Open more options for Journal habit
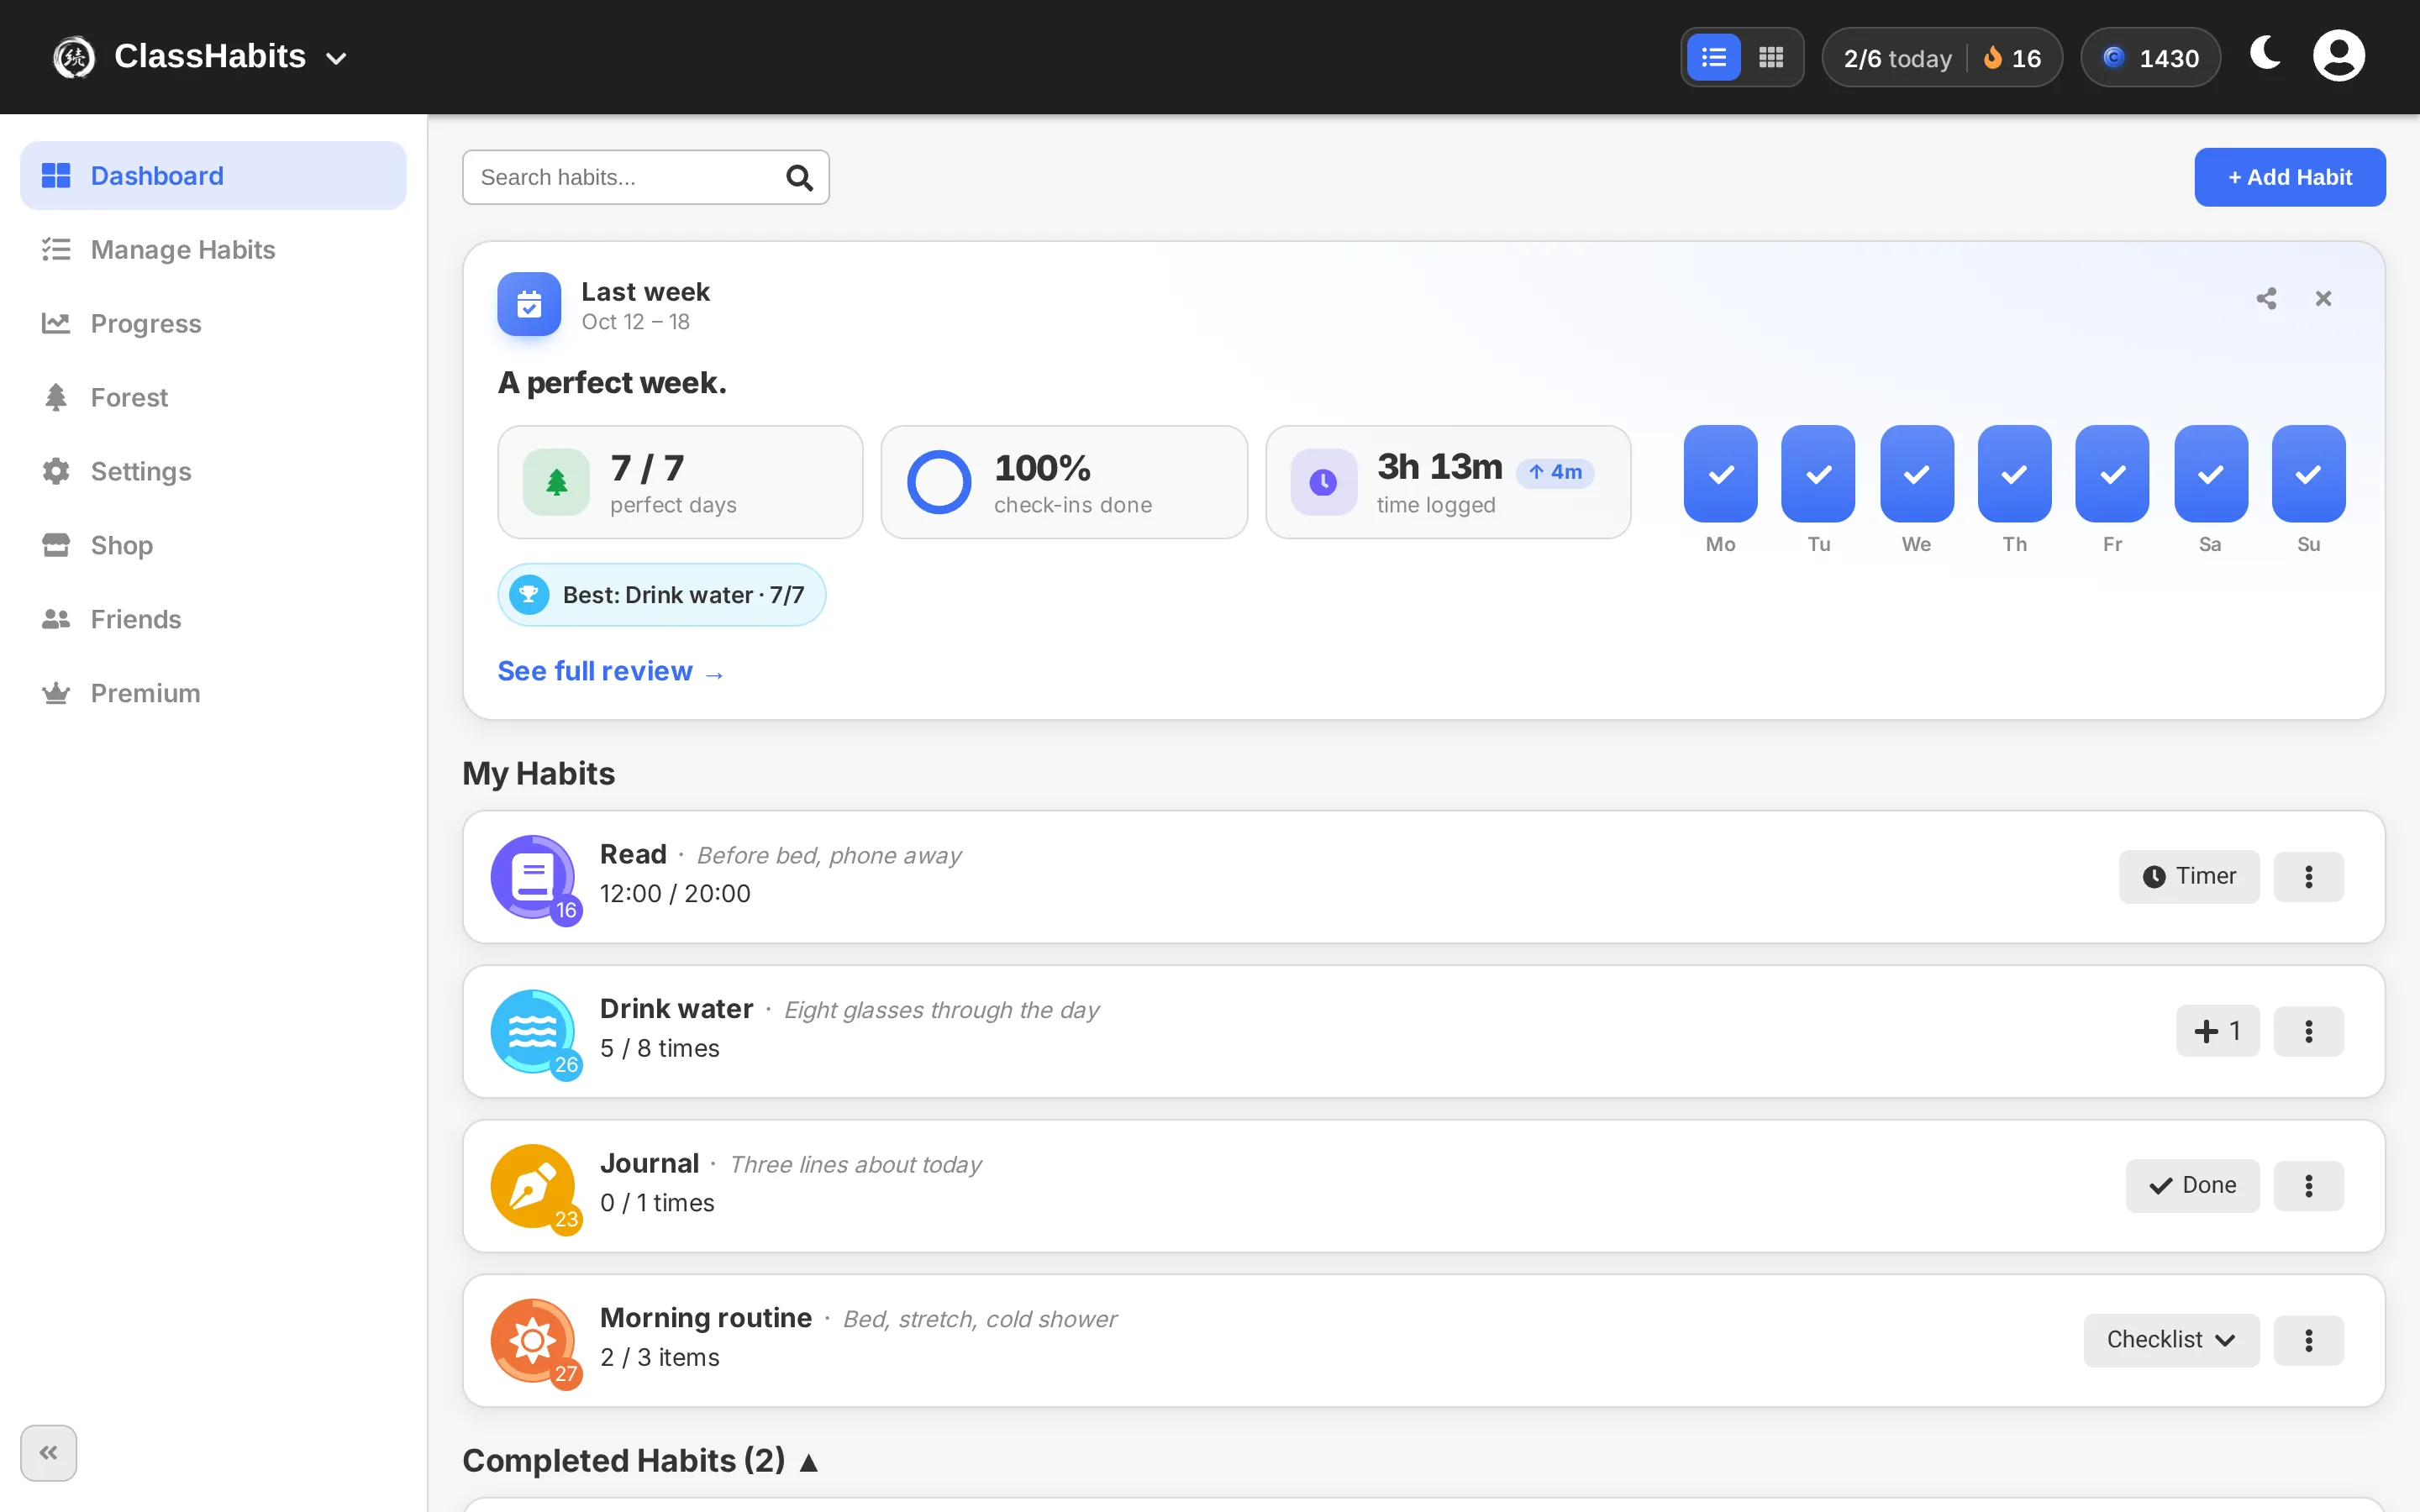This screenshot has width=2420, height=1512. 2308,1186
